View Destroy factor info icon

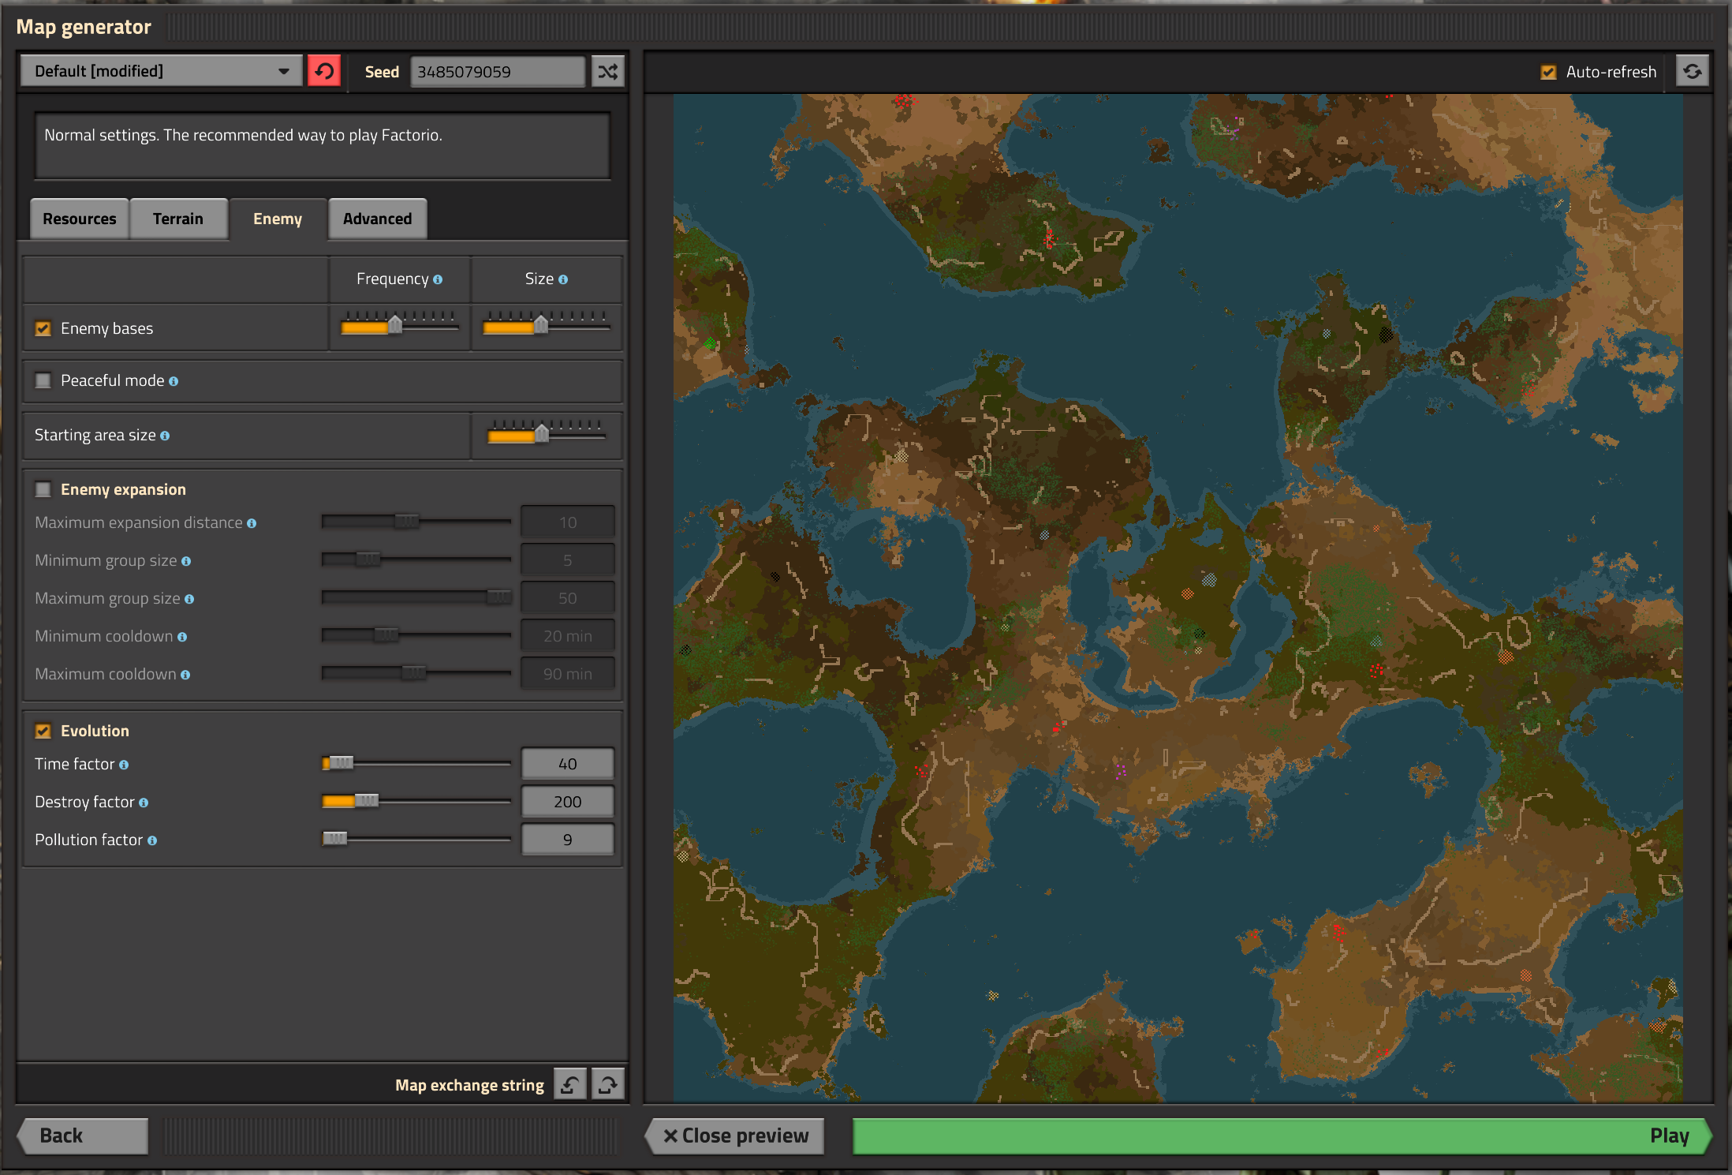144,803
